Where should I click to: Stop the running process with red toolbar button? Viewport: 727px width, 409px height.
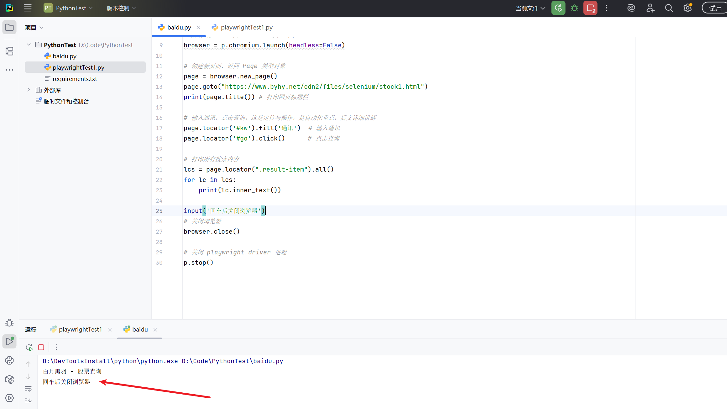coord(590,8)
